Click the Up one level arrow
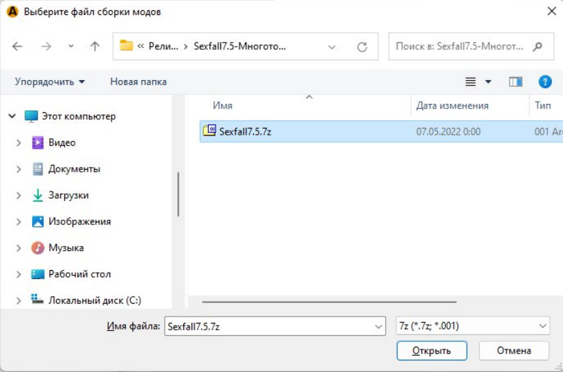The height and width of the screenshot is (372, 563). (x=94, y=46)
